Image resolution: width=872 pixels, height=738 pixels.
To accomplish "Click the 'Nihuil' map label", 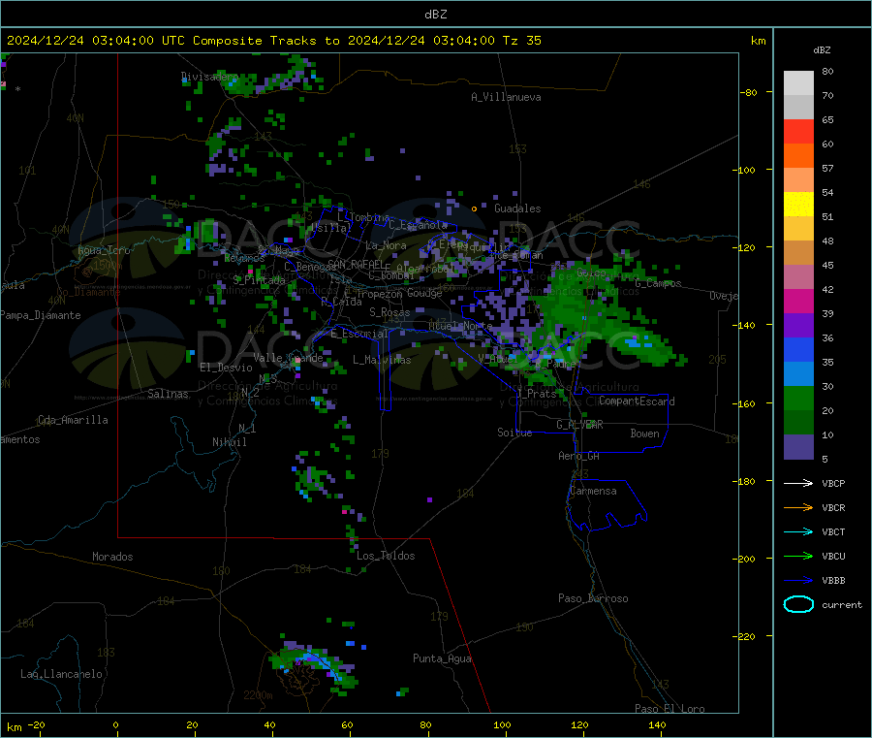I will coord(229,442).
